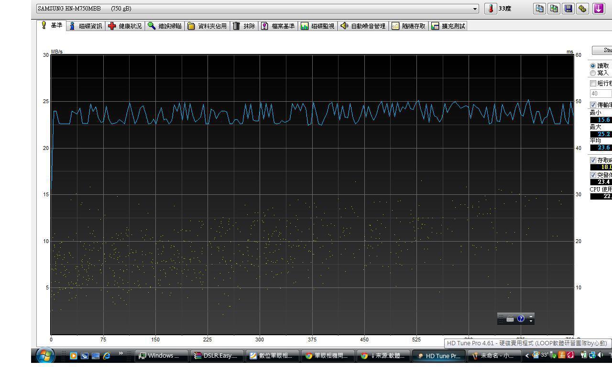Viewport: 612px width, 382px height.
Task: Switch to the 檔案基準 tab
Action: point(278,26)
